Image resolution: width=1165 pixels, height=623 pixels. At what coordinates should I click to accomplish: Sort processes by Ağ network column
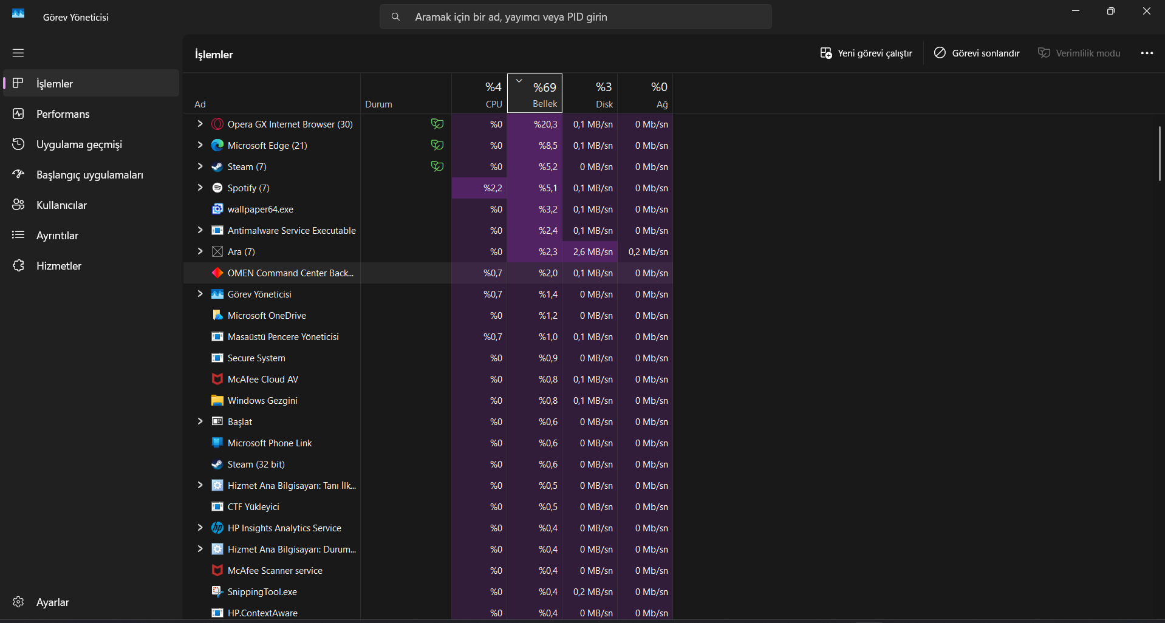point(645,94)
